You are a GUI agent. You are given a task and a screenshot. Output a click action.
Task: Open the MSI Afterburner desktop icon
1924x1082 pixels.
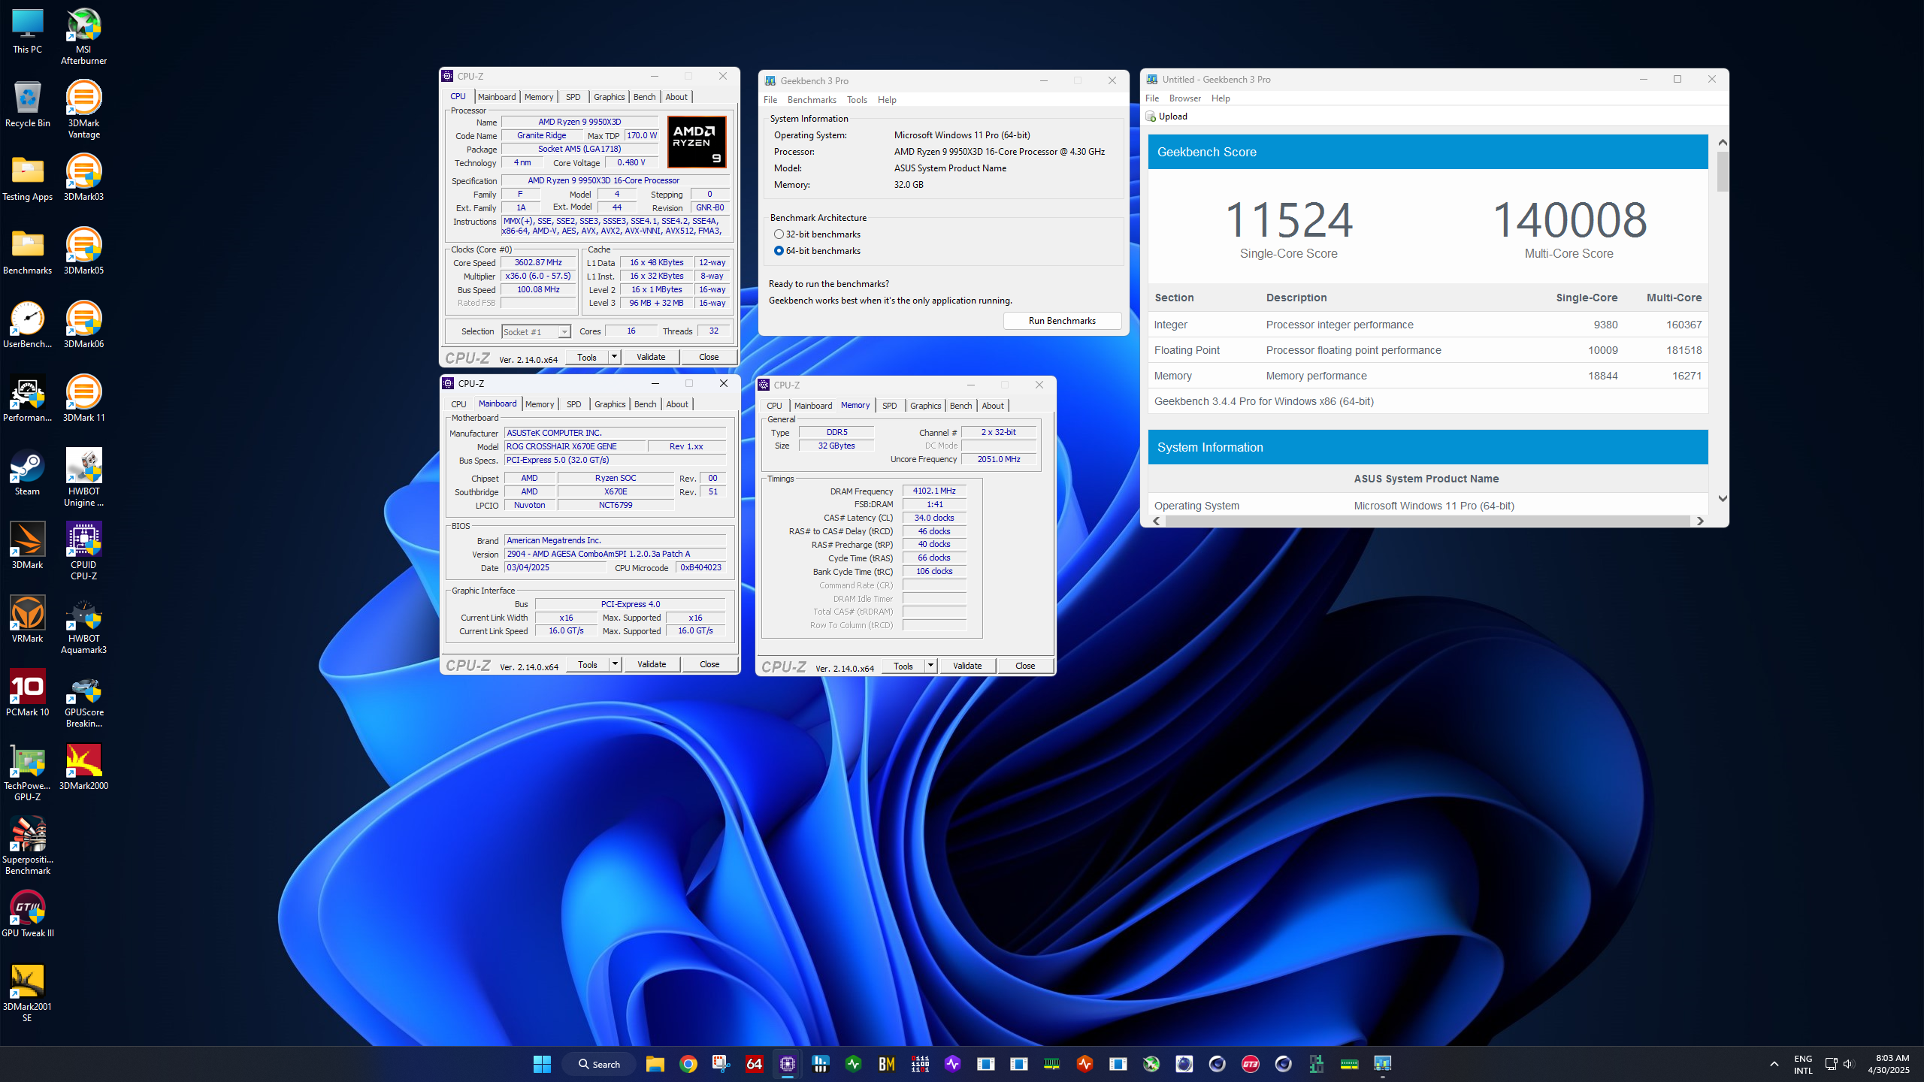[x=83, y=35]
